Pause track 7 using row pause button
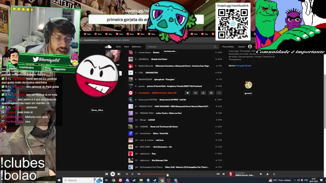This screenshot has height=183, width=326. coord(131,93)
